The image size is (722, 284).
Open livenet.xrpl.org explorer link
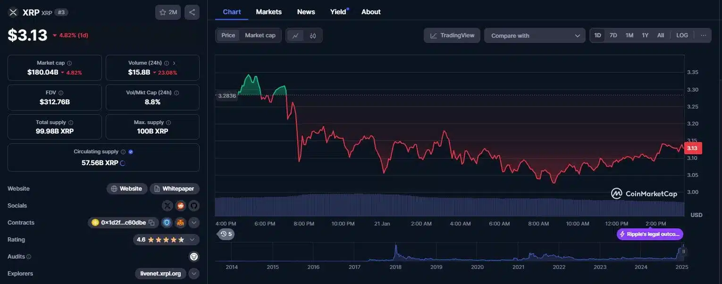point(160,274)
